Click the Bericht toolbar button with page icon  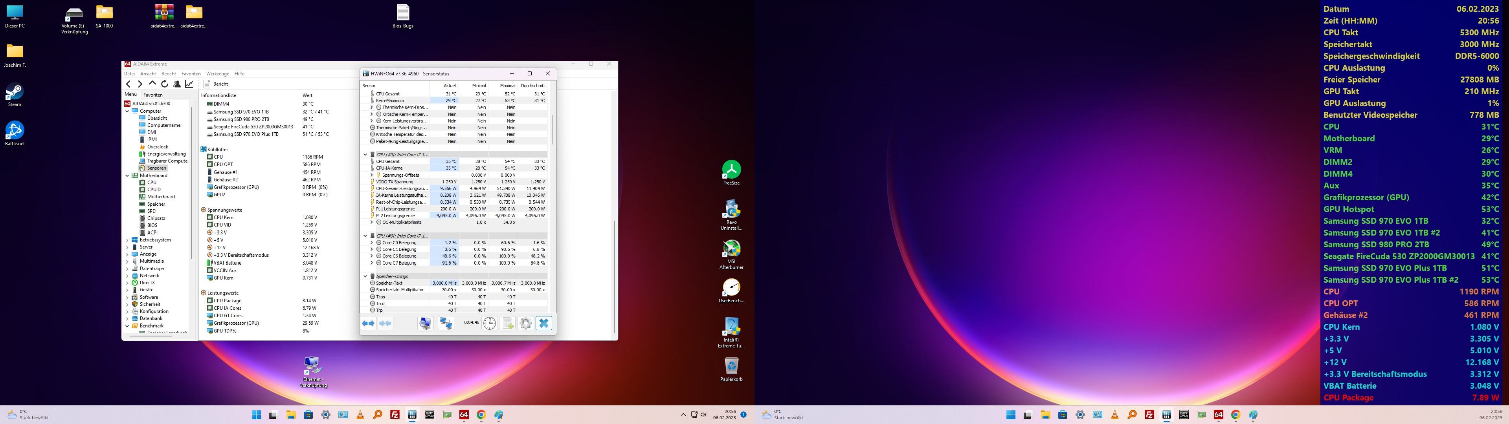216,84
